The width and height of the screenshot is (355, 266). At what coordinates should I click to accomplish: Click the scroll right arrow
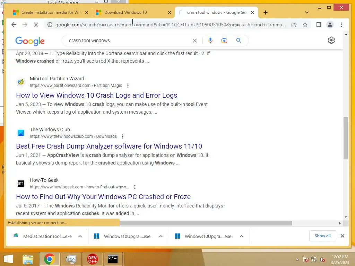point(340,223)
